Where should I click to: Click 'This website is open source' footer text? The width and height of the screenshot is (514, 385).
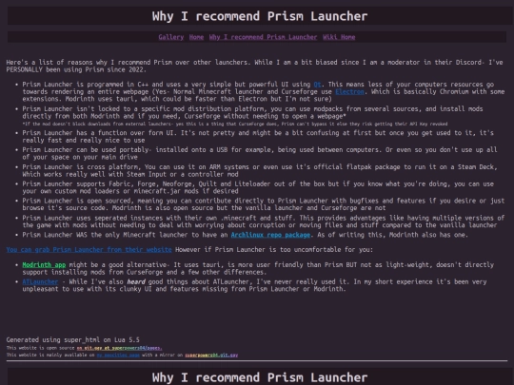[x=40, y=348]
